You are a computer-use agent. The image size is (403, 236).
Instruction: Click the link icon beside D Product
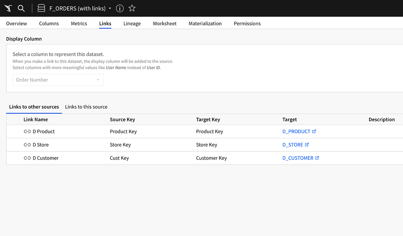(27, 132)
